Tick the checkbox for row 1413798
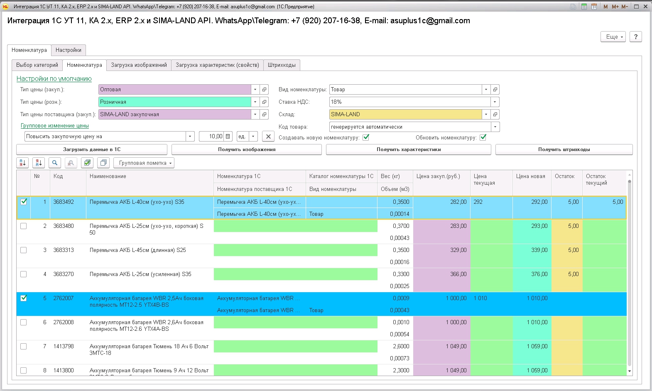The height and width of the screenshot is (391, 652). [x=24, y=347]
